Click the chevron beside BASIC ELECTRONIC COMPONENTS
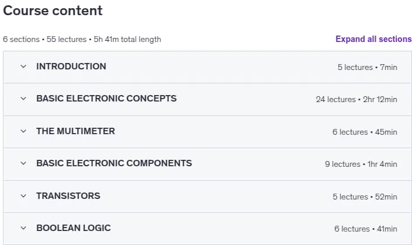This screenshot has height=245, width=412. pos(23,163)
